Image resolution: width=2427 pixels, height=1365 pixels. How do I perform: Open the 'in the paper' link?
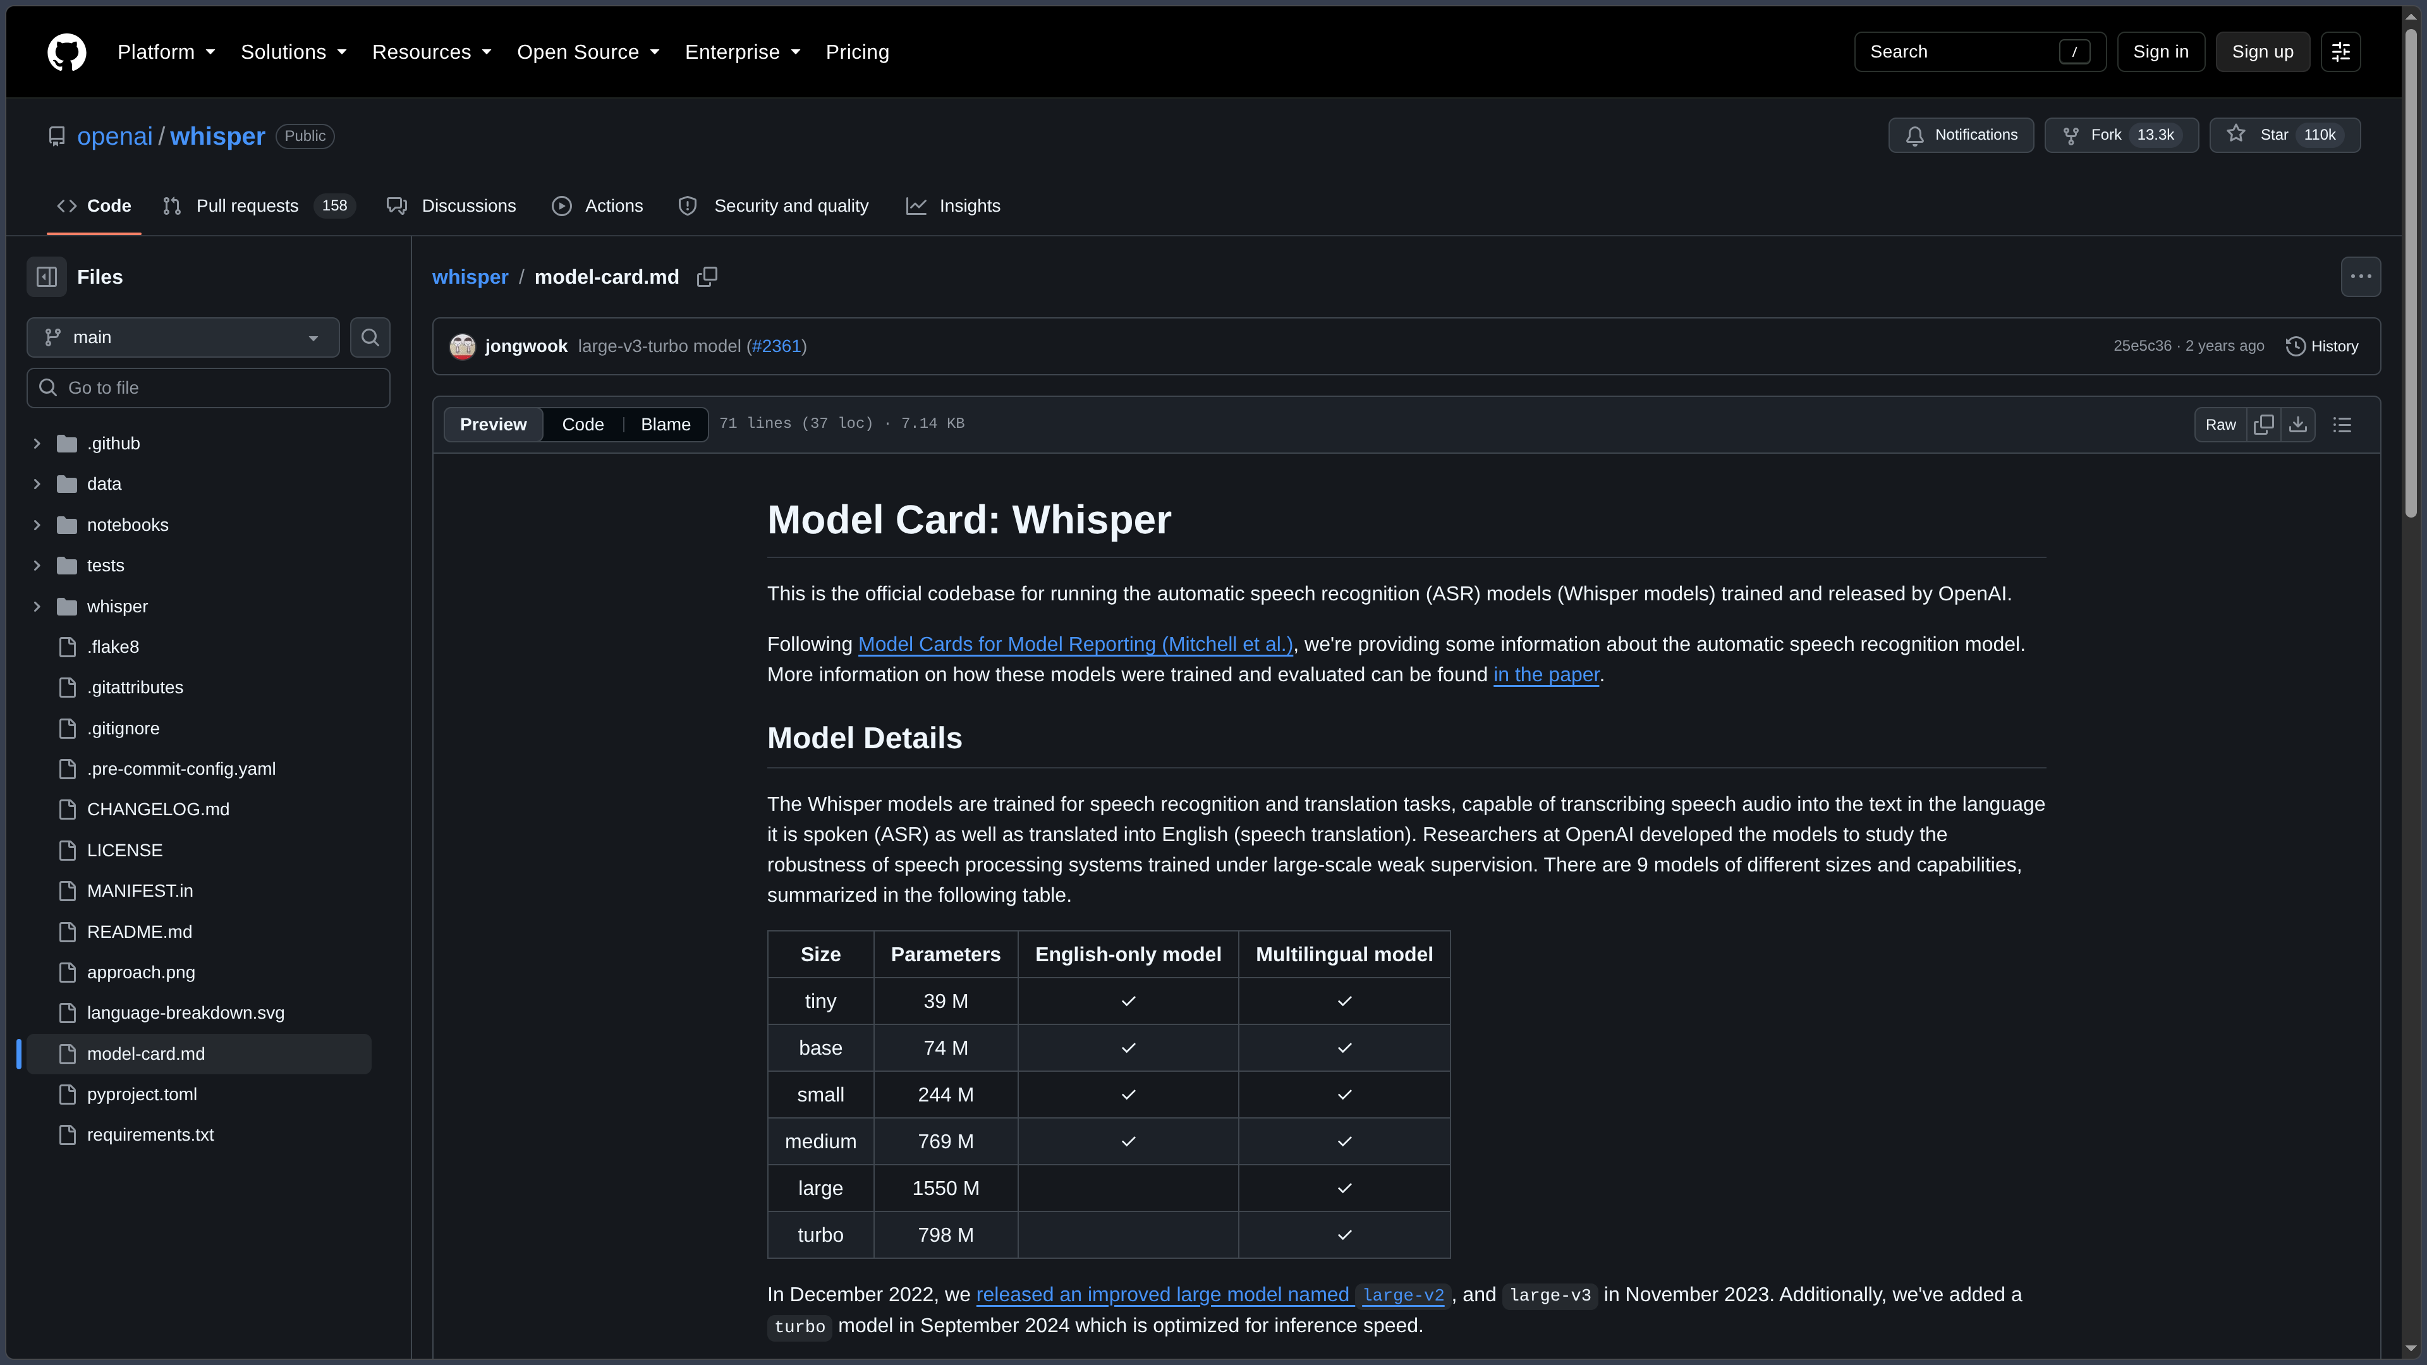pos(1546,674)
